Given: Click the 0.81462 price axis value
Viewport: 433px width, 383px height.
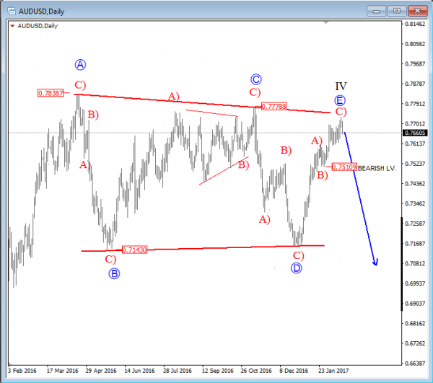Looking at the screenshot, I should 415,24.
